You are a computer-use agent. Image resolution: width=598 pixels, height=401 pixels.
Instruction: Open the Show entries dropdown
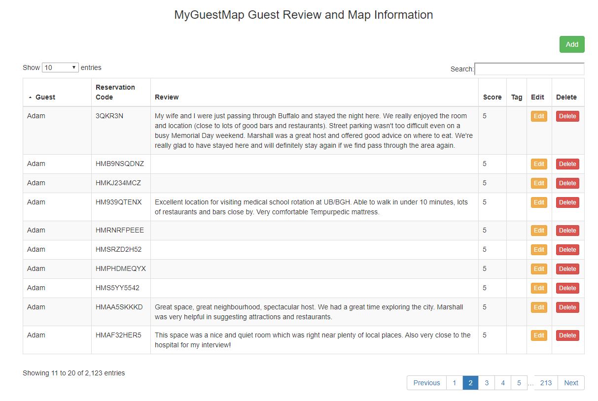(60, 67)
